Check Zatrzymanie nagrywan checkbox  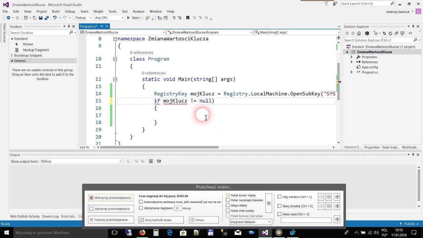(141, 208)
